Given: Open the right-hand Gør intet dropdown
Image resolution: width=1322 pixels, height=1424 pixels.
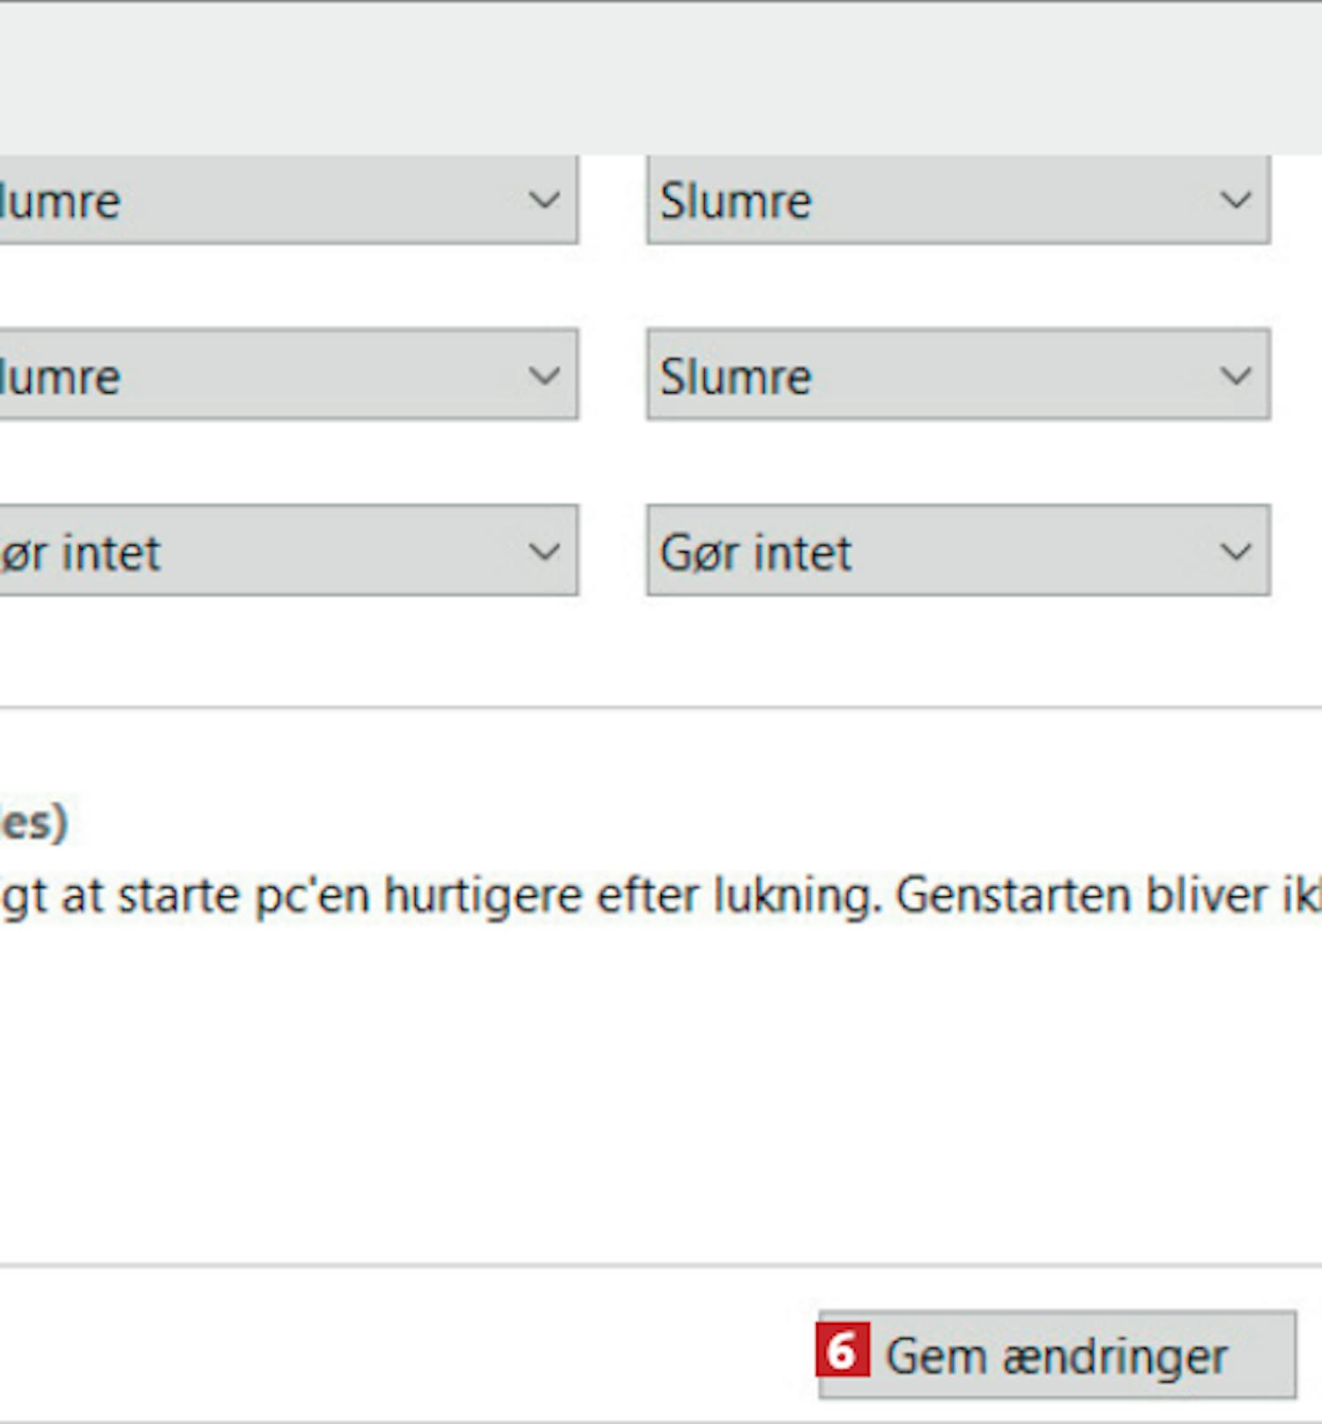Looking at the screenshot, I should [957, 551].
